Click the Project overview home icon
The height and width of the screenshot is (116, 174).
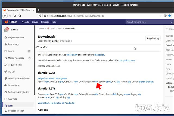(x=5, y=37)
